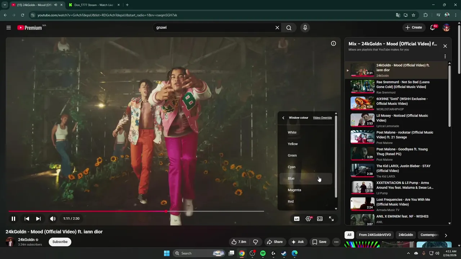Image resolution: width=461 pixels, height=259 pixels.
Task: Open YouTube notifications bell
Action: 433,28
